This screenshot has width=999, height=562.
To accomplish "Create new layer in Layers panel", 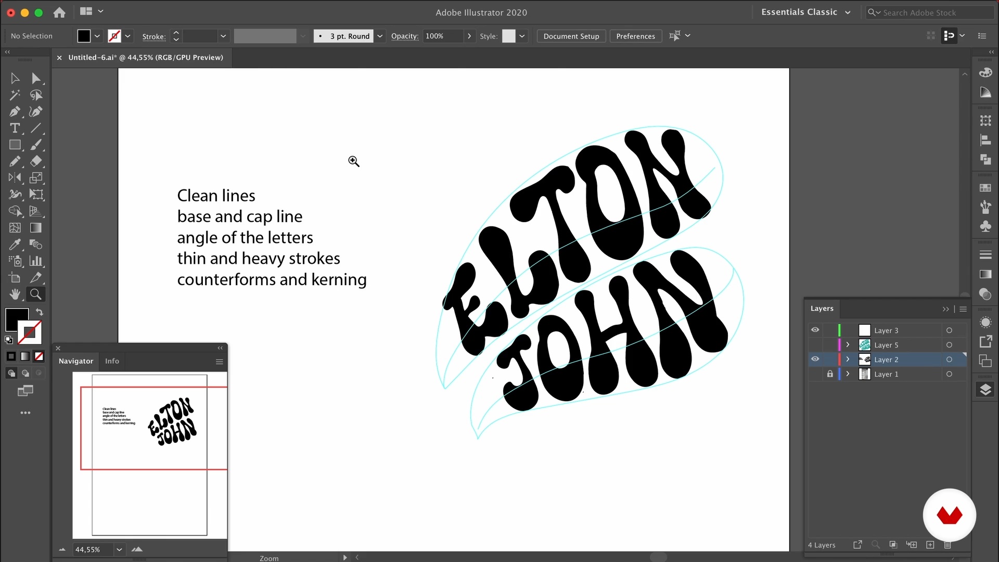I will click(x=930, y=545).
